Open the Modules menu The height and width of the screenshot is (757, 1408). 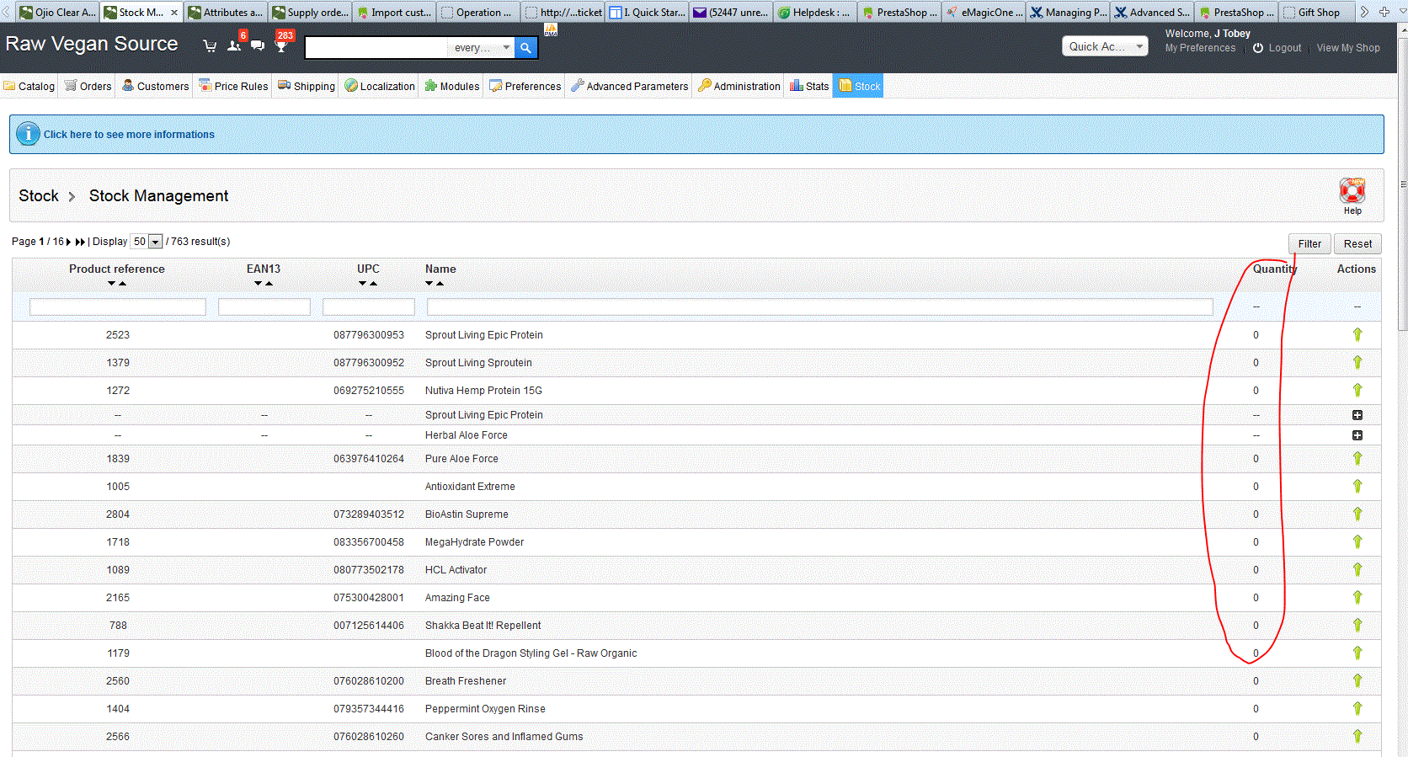click(452, 86)
